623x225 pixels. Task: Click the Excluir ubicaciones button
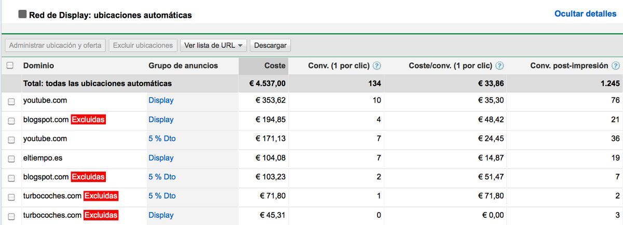pyautogui.click(x=143, y=46)
